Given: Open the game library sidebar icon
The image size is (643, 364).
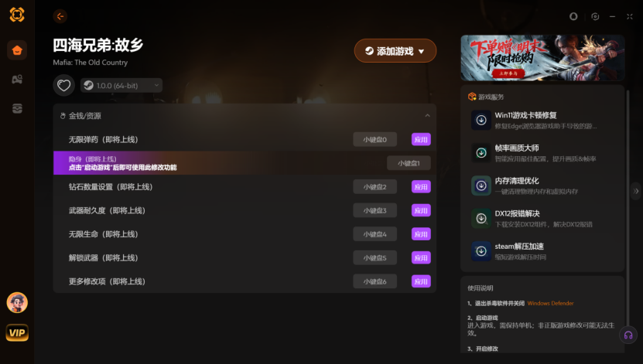Looking at the screenshot, I should point(17,79).
